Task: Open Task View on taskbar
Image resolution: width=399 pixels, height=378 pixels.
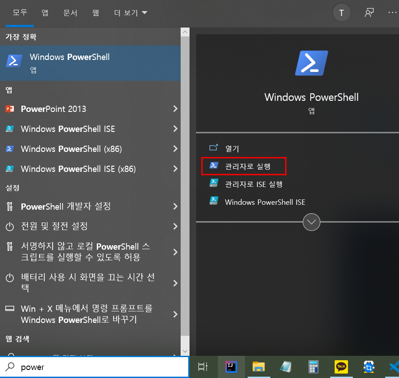Action: click(x=203, y=367)
